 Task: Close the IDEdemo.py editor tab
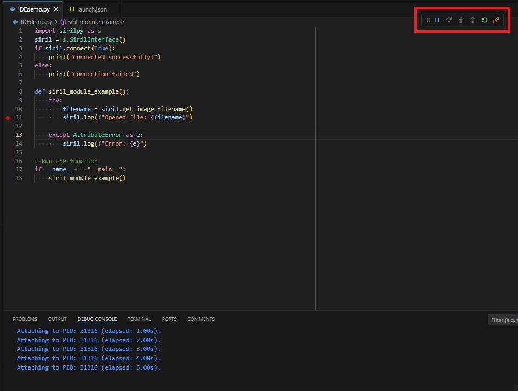point(56,9)
